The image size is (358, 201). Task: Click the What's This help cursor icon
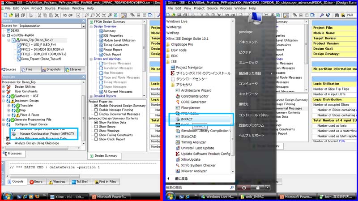[x=328, y=15]
